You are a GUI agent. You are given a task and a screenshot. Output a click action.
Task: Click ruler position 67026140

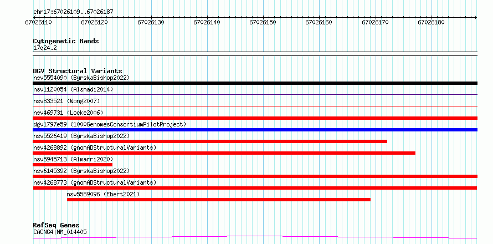click(207, 22)
